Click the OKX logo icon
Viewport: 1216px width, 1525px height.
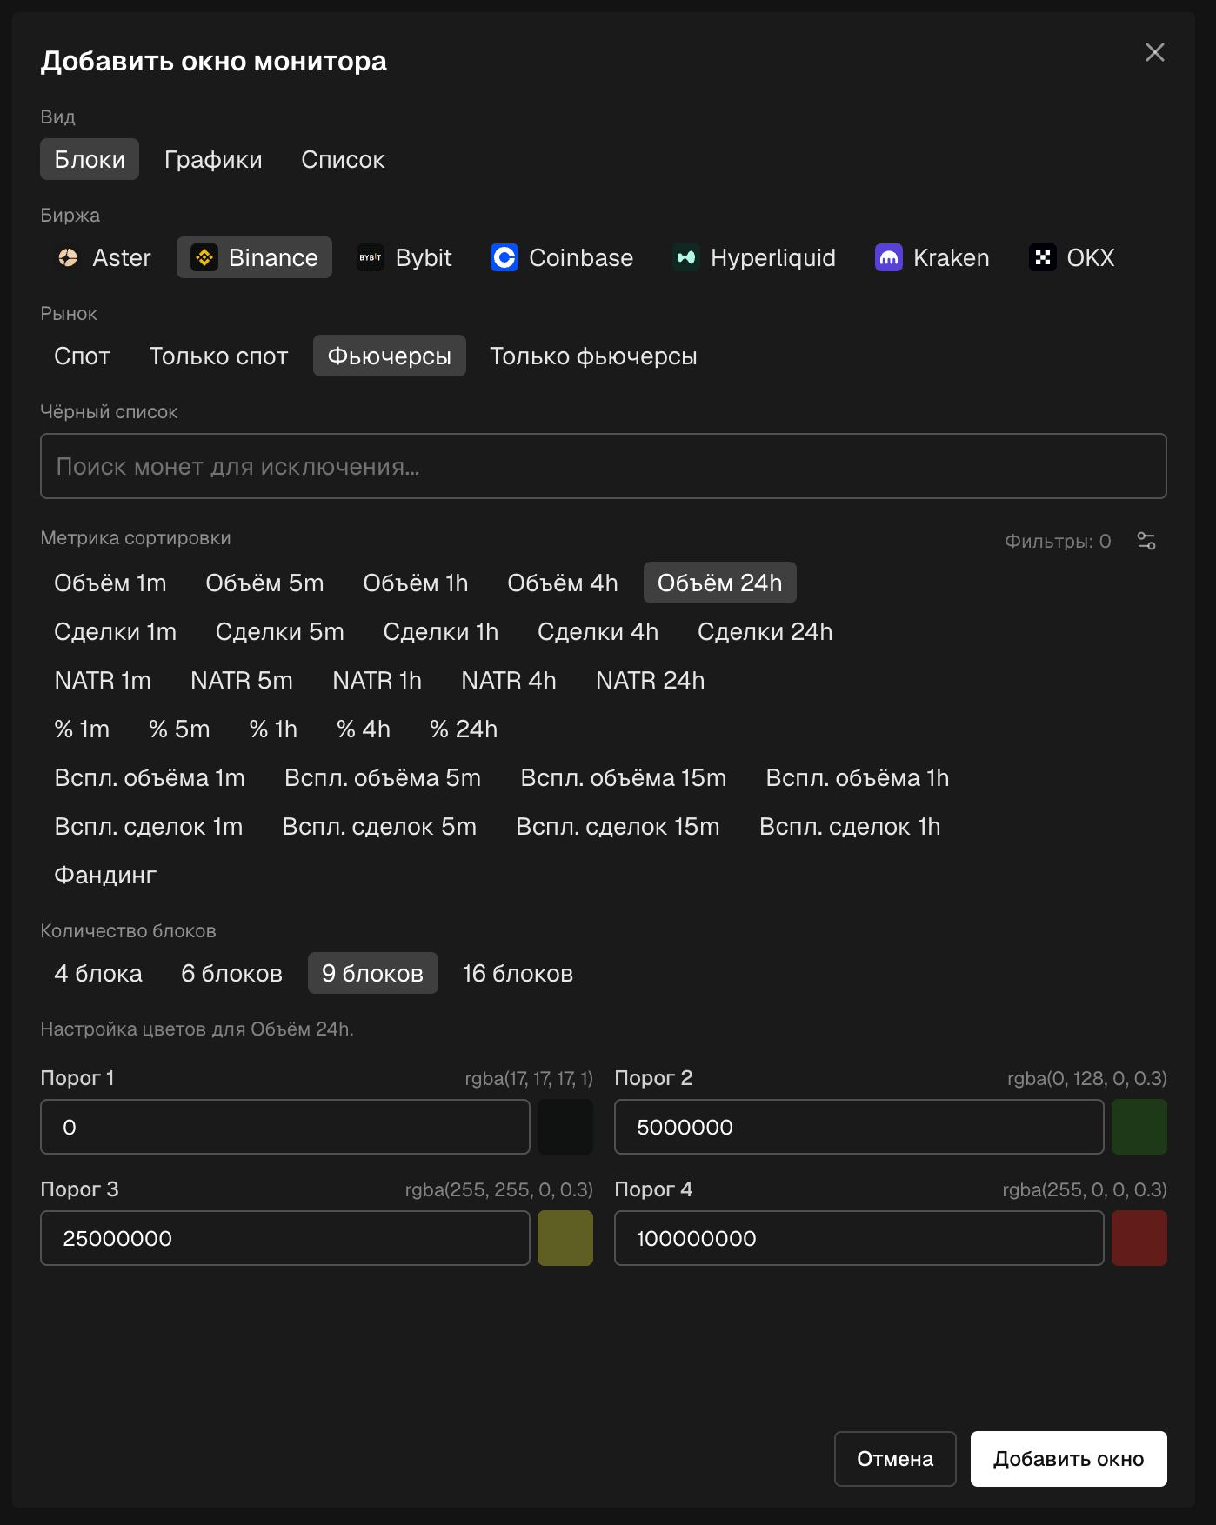(1043, 258)
